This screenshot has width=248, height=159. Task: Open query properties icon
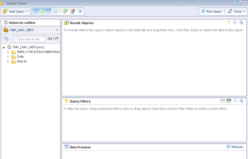tap(73, 11)
